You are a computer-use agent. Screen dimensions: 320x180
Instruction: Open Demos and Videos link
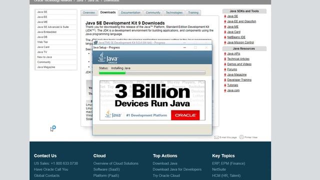[239, 64]
